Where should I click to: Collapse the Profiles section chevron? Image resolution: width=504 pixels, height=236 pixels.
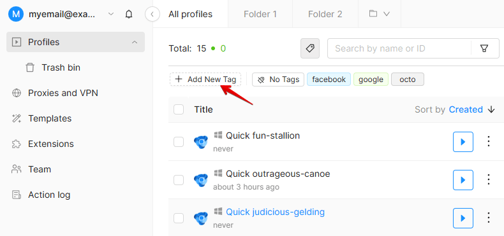point(135,42)
